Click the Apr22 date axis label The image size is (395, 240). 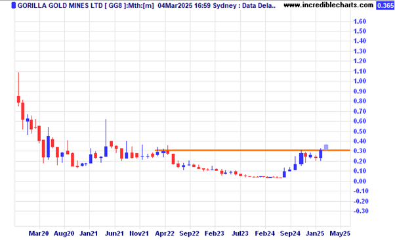[165, 233]
